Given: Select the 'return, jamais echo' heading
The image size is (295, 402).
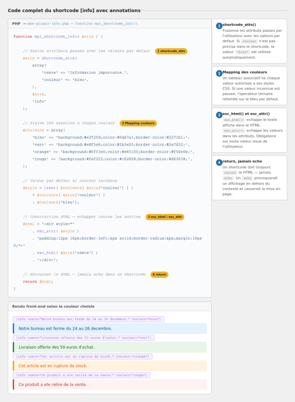Looking at the screenshot, I should point(242,161).
